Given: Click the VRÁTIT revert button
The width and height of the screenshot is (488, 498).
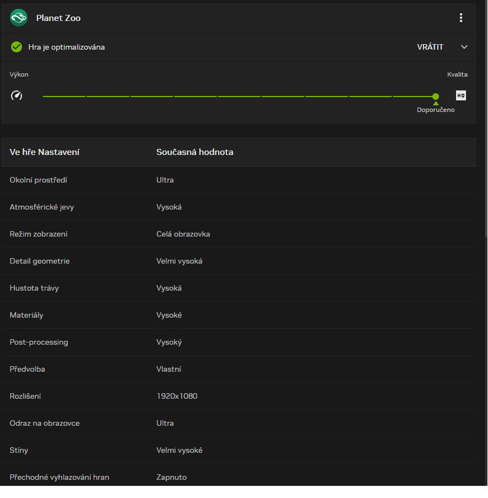Looking at the screenshot, I should click(430, 47).
